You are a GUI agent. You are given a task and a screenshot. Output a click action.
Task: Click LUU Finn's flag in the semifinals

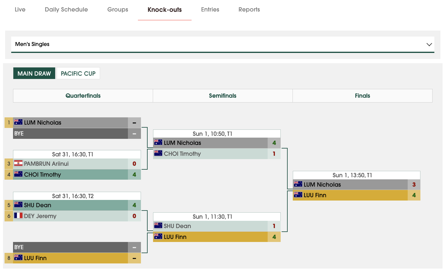(x=158, y=236)
